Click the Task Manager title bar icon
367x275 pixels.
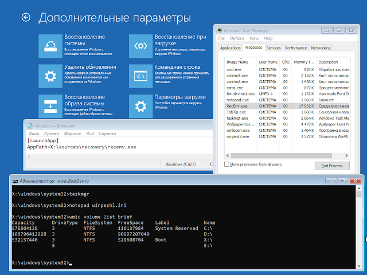219,30
